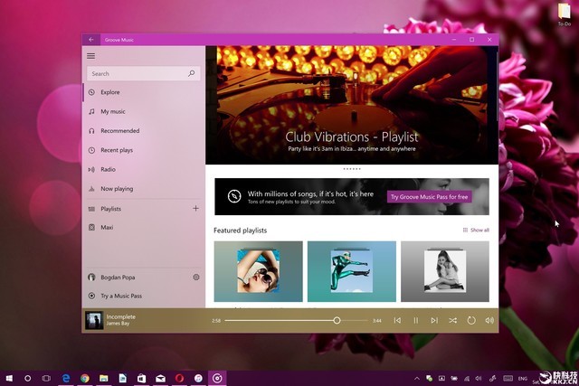Toggle repeat playback
Screen dimensions: 579x386
pyautogui.click(x=471, y=320)
